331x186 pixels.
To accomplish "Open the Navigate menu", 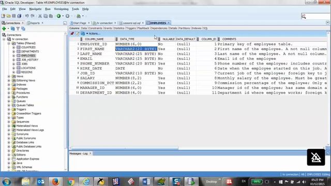I will 35,9.
